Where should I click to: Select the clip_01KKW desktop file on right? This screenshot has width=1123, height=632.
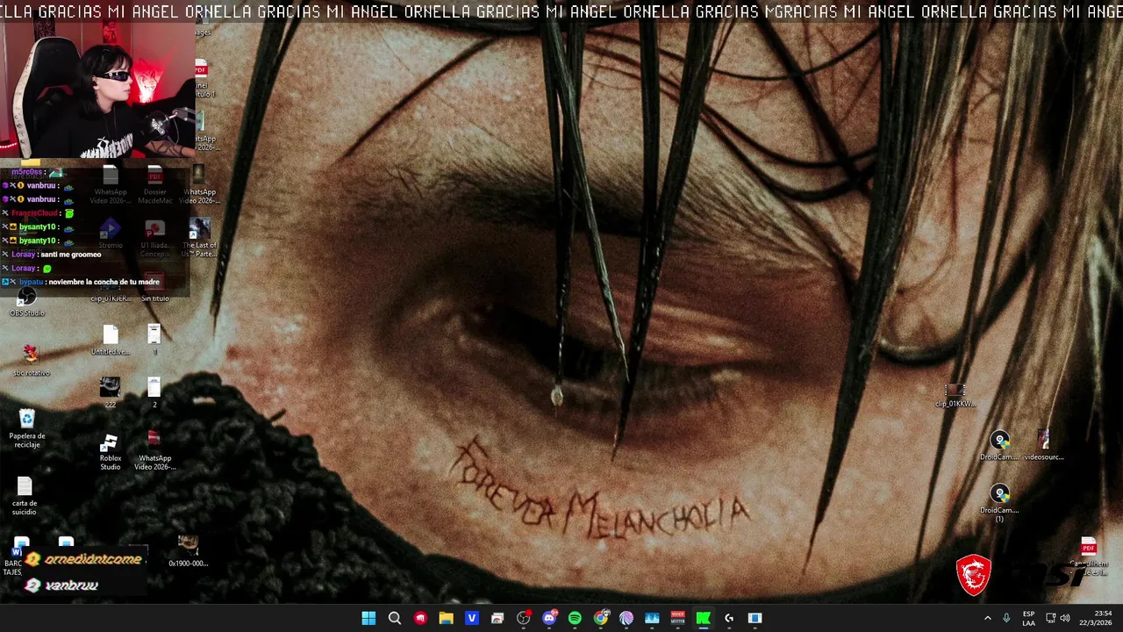tap(955, 395)
